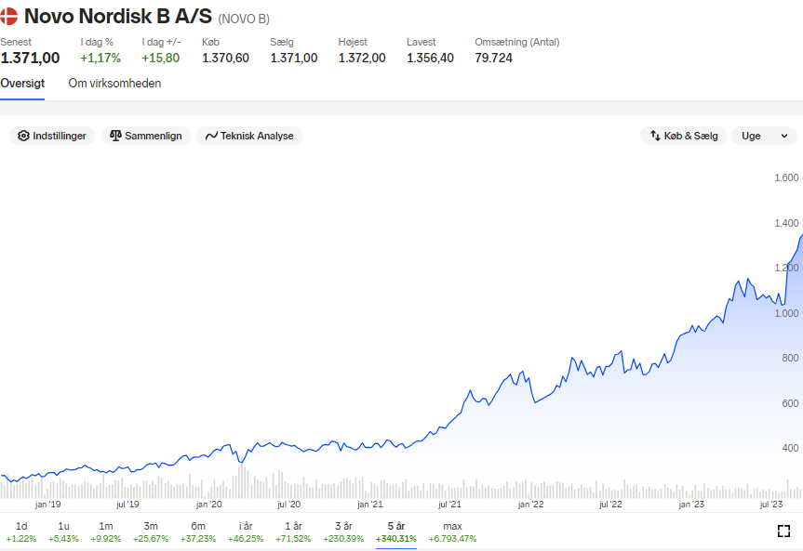Select the 3 år time range
Image resolution: width=803 pixels, height=551 pixels.
pyautogui.click(x=343, y=532)
